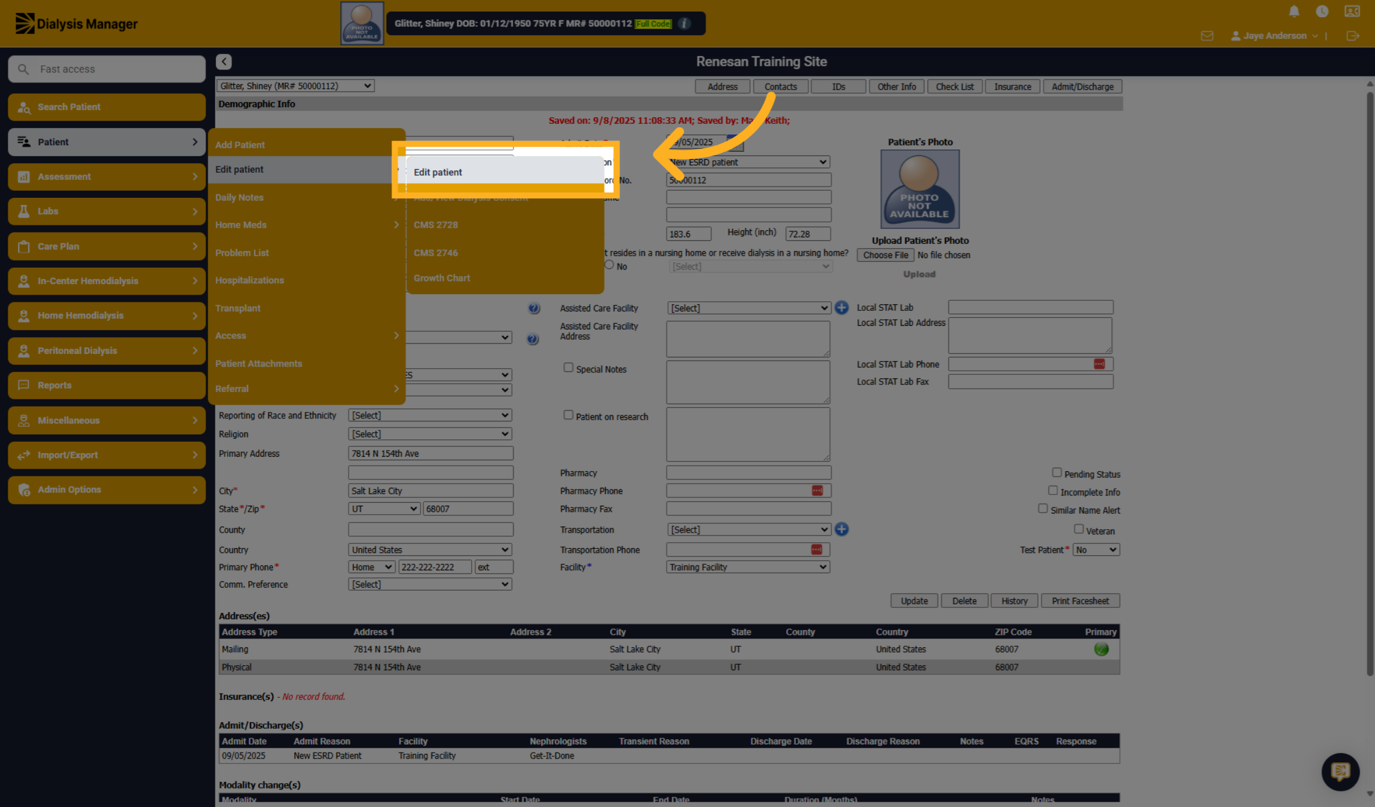Click the green primary check on Mailing row

click(1101, 649)
